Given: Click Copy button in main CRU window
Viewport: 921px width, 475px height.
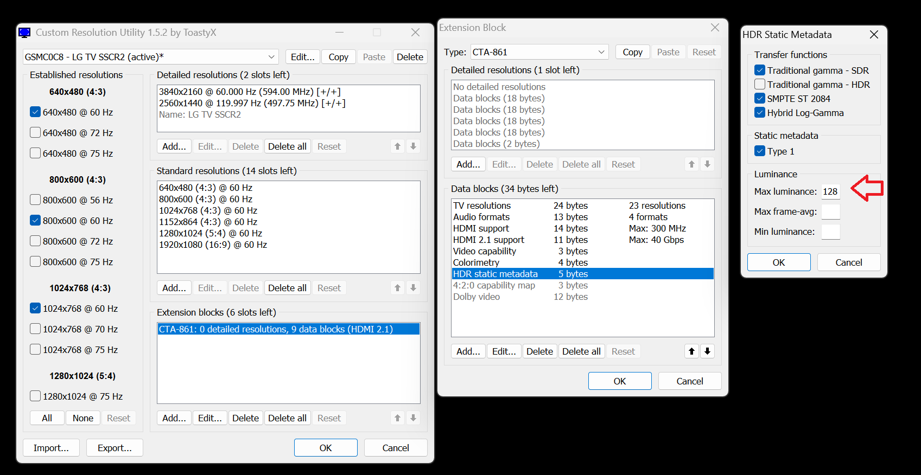Looking at the screenshot, I should pyautogui.click(x=338, y=57).
